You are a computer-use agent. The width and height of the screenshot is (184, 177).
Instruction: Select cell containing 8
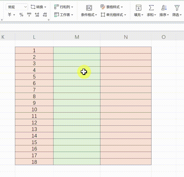tap(34, 96)
